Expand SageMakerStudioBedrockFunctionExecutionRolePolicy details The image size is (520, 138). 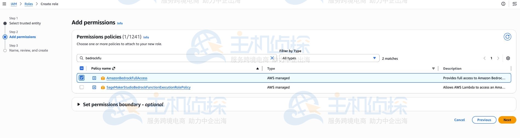[94, 87]
